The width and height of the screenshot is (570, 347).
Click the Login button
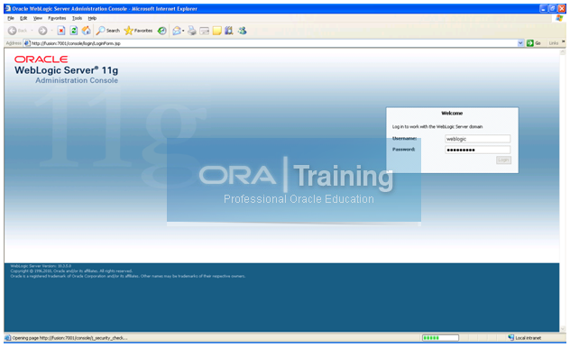point(503,160)
